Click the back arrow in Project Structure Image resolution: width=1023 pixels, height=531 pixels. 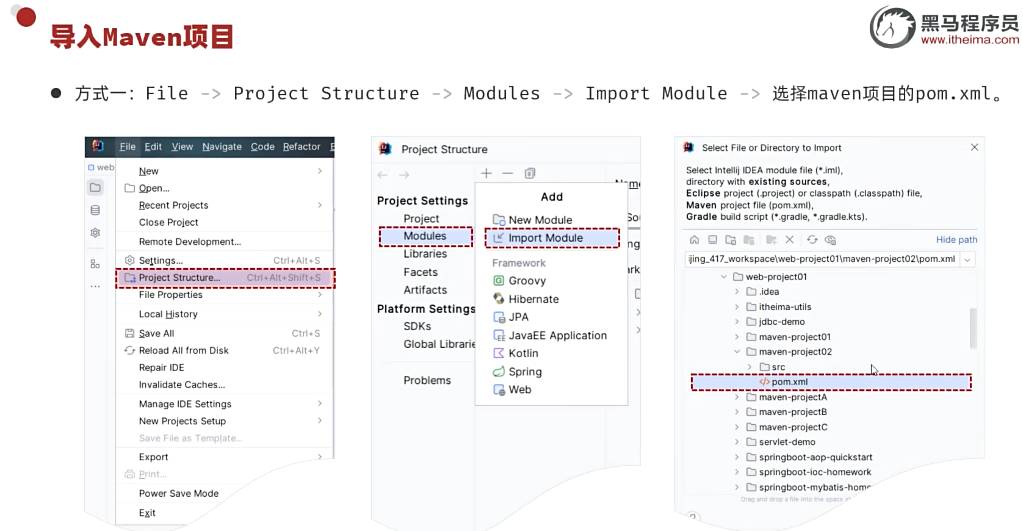click(x=383, y=175)
